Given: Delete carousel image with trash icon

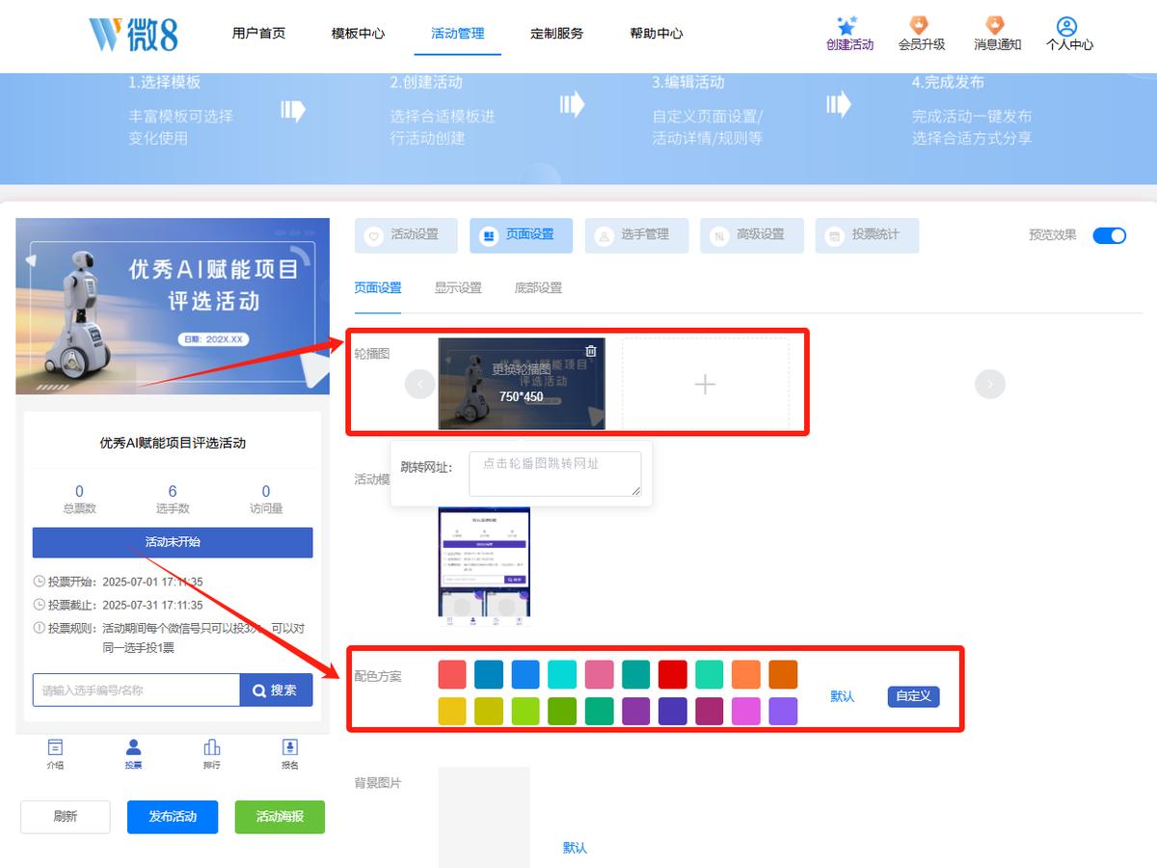Looking at the screenshot, I should tap(591, 351).
